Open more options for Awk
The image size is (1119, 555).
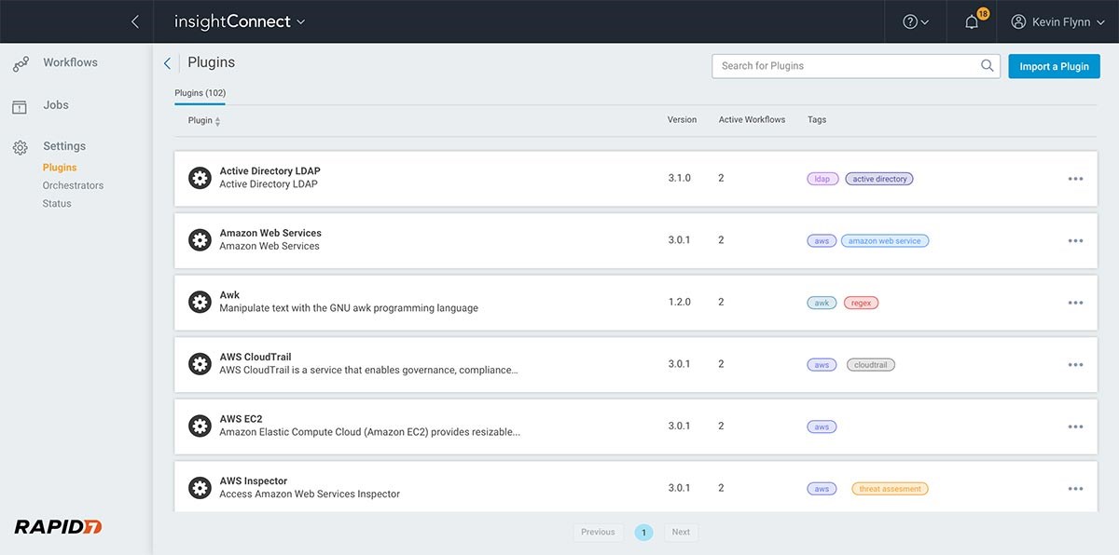[x=1075, y=303]
